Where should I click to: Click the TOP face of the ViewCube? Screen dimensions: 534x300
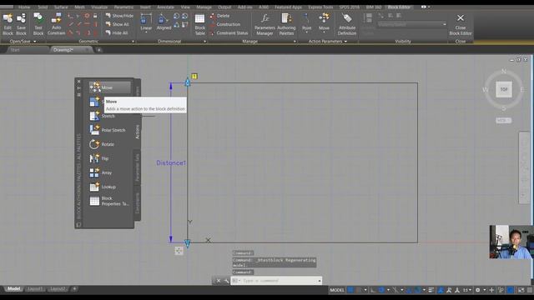click(504, 89)
